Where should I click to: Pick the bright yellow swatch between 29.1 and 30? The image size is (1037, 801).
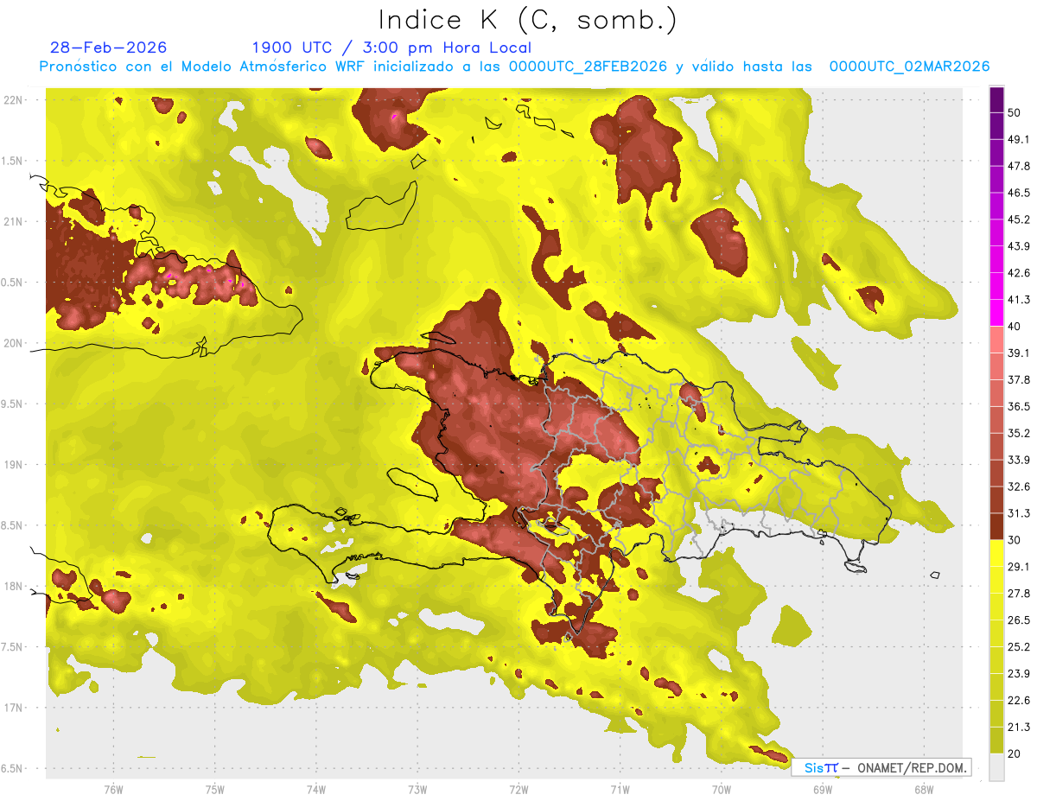(x=997, y=554)
